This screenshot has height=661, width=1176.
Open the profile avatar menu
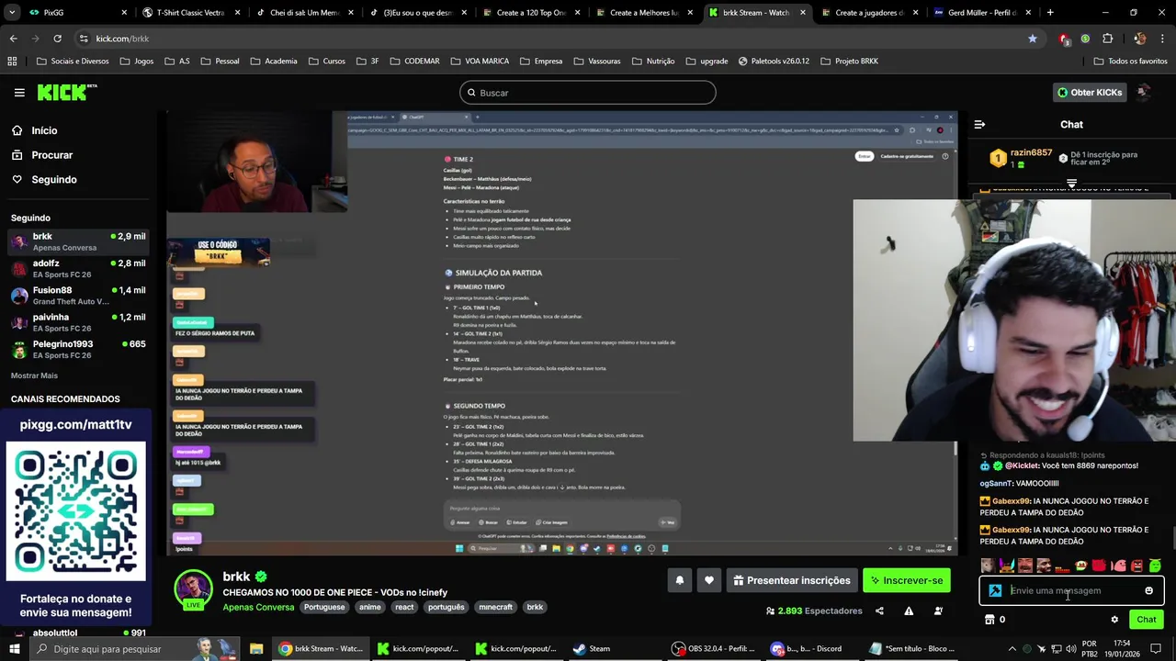point(1144,92)
